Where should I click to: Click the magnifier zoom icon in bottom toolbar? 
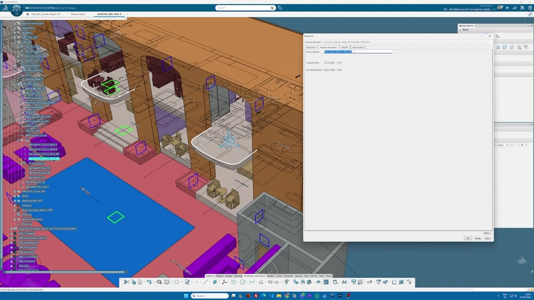159,282
